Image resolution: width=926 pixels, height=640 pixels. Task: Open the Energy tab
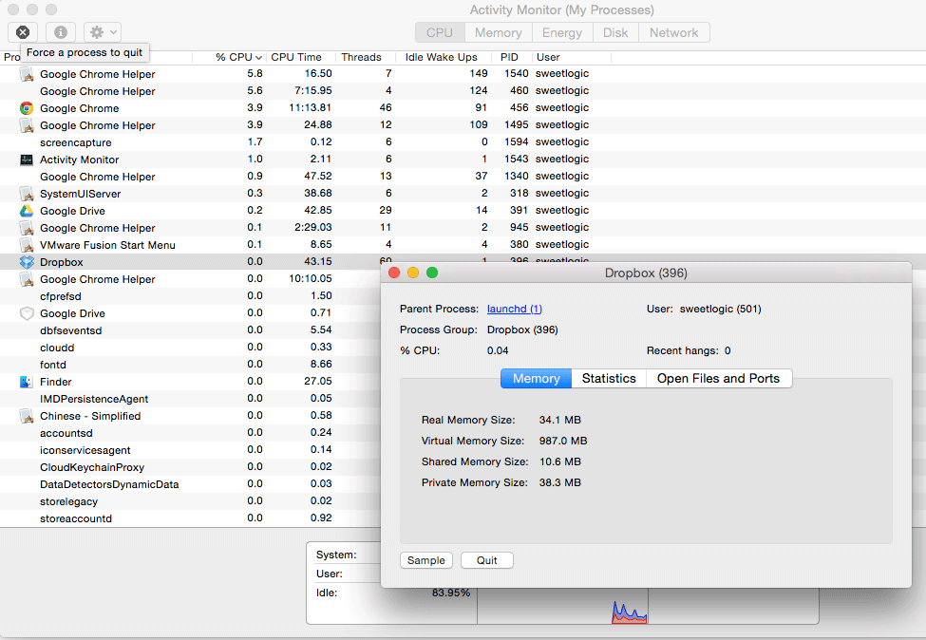pos(562,32)
